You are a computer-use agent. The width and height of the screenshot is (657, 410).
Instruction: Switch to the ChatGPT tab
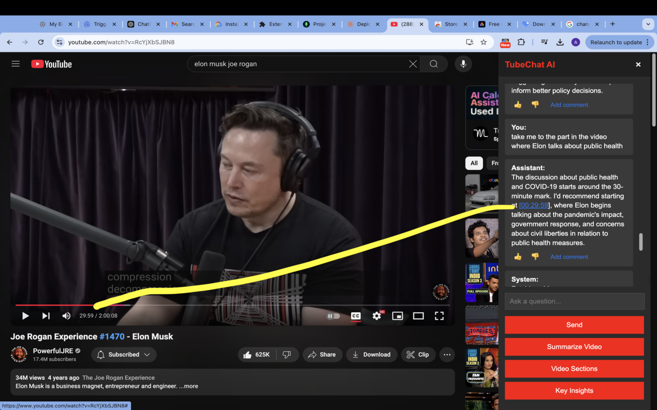coord(143,24)
